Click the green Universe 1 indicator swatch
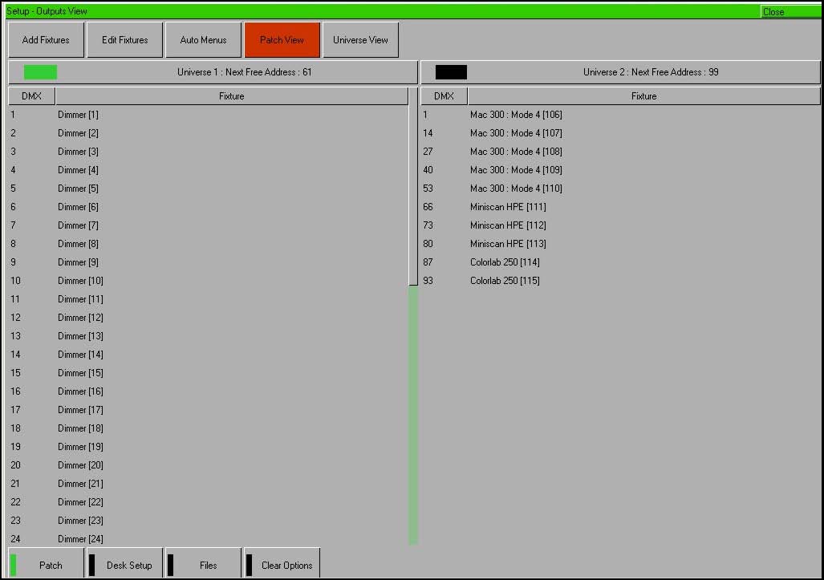This screenshot has height=580, width=824. (x=40, y=72)
